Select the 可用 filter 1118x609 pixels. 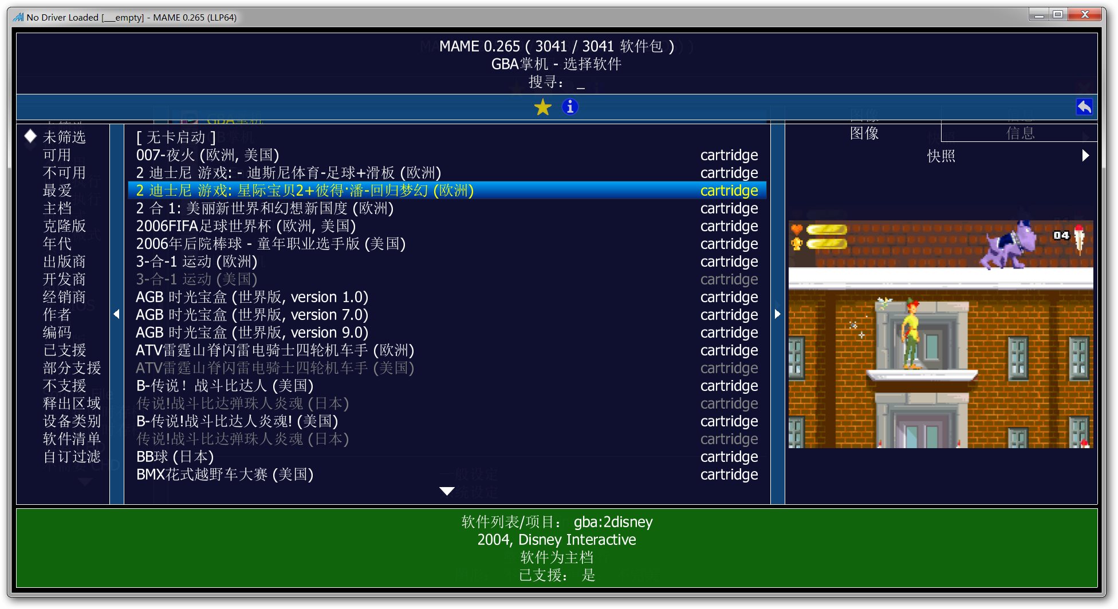click(x=57, y=155)
